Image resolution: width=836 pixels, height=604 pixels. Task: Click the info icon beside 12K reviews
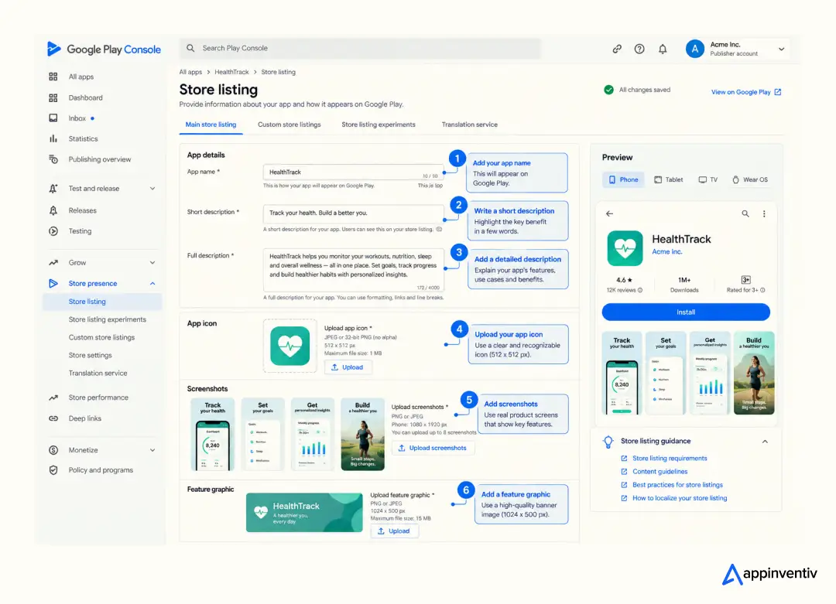[x=640, y=290]
